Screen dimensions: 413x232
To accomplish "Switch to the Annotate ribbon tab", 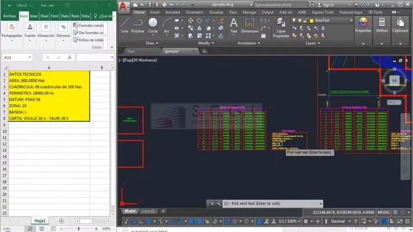I will pos(173,12).
